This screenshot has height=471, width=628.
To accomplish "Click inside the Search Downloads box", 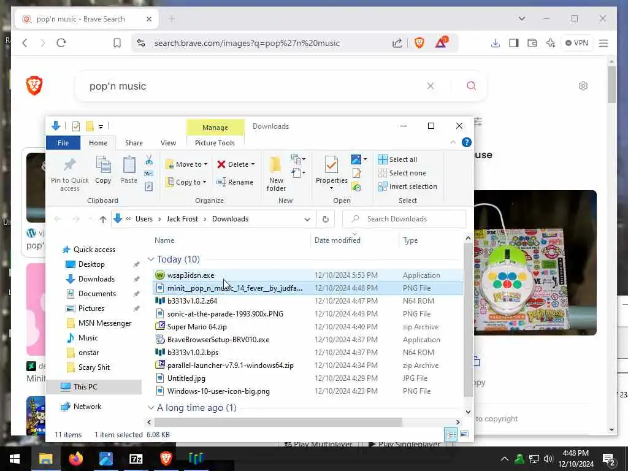I will 404,219.
